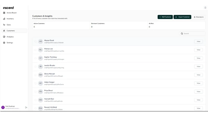Click the Analytics chart icon

pyautogui.click(x=4, y=37)
